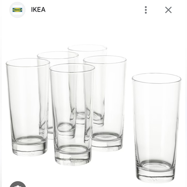Tap the partially visible Lens camera icon
The width and height of the screenshot is (187, 187).
[18, 184]
